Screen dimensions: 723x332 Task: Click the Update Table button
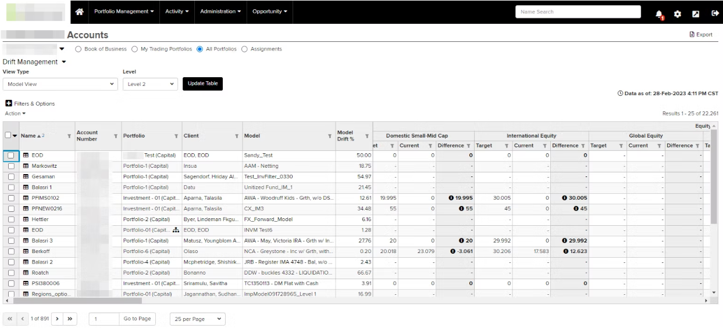(202, 84)
